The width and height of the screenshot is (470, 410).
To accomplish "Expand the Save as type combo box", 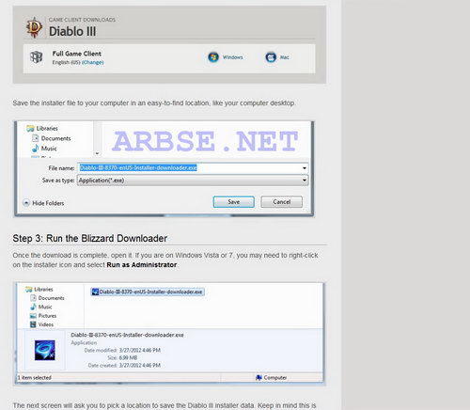I will [193, 181].
